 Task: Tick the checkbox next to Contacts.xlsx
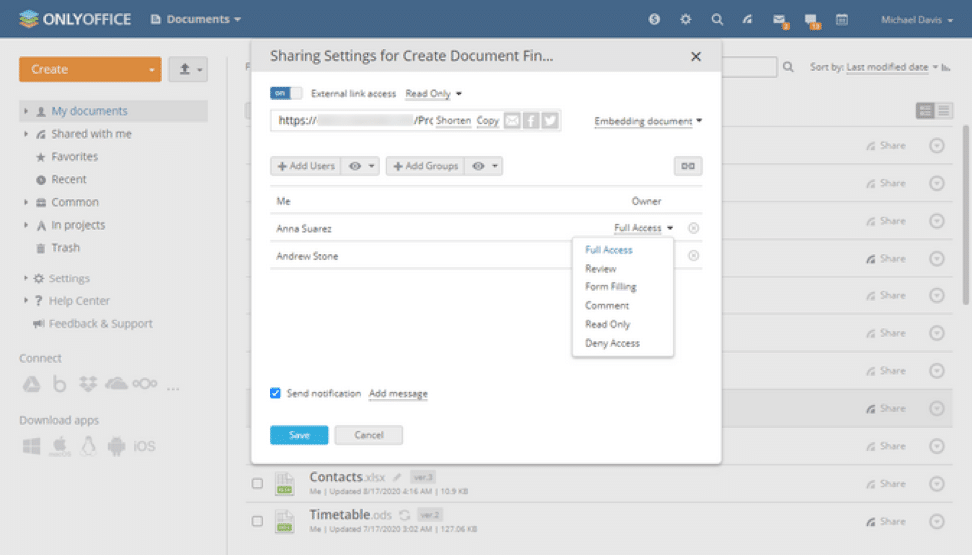point(257,483)
